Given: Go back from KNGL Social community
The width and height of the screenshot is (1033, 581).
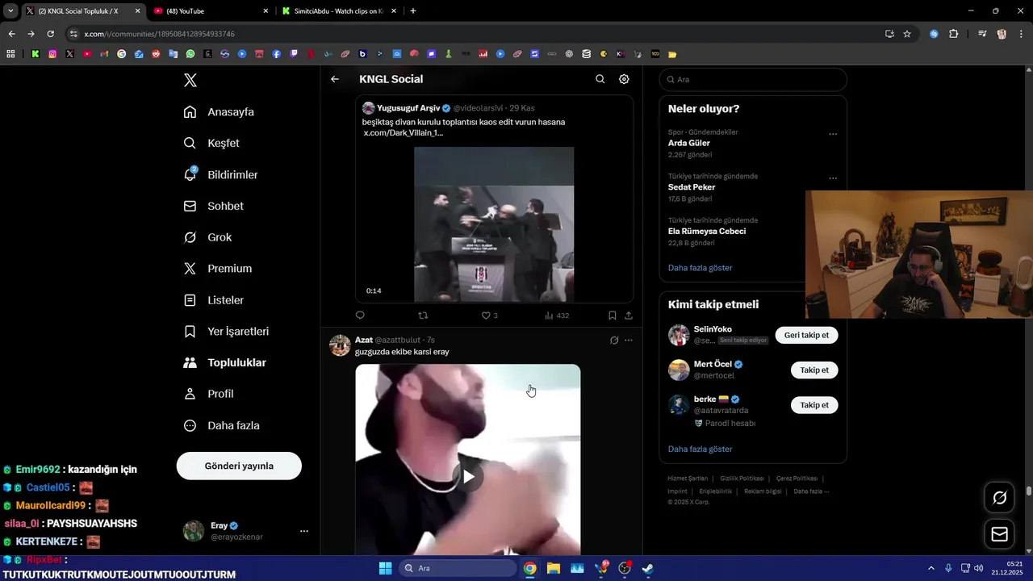Looking at the screenshot, I should (x=335, y=79).
